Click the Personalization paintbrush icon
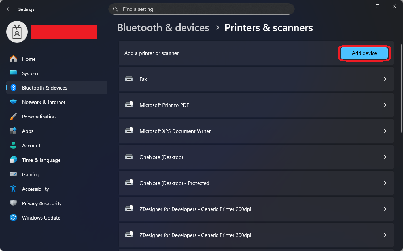Screen dimensions: 403x251 click(13, 117)
